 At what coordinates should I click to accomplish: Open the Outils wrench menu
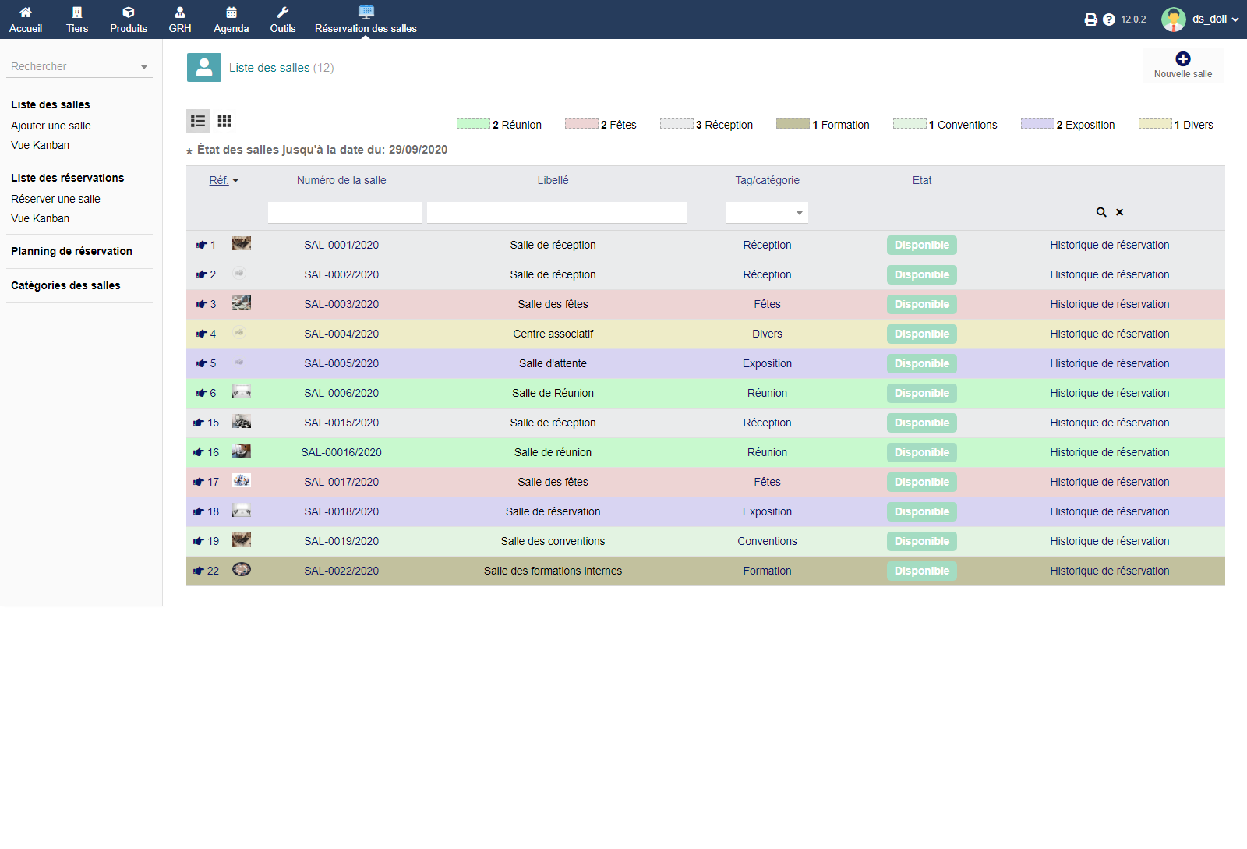282,12
